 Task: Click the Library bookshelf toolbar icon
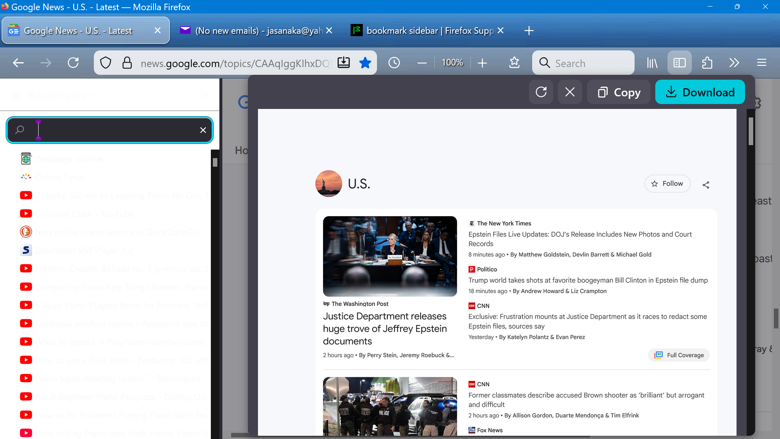652,63
